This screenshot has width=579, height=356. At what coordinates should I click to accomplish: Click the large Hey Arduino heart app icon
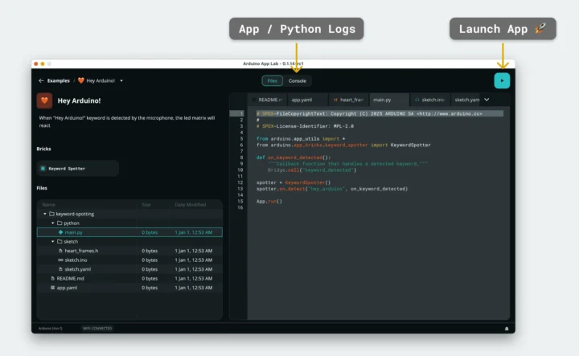(x=44, y=101)
